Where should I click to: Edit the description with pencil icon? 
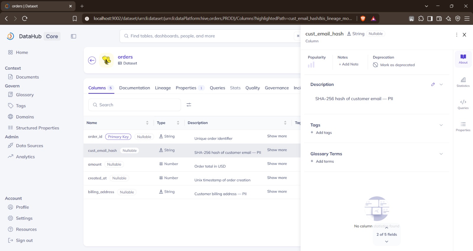[433, 84]
